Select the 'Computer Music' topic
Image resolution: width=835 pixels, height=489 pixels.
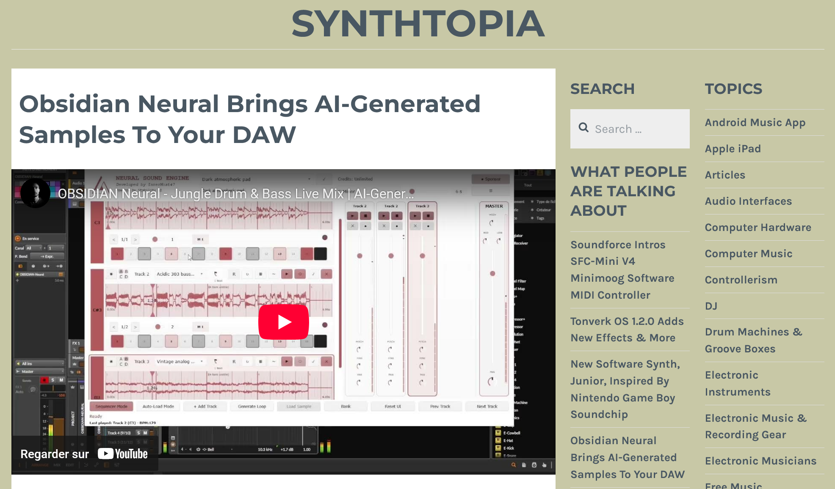[749, 254]
